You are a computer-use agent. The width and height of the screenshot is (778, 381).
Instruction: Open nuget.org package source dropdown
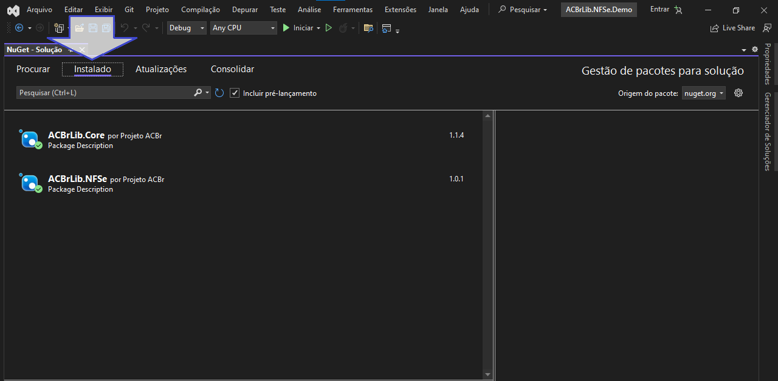703,93
